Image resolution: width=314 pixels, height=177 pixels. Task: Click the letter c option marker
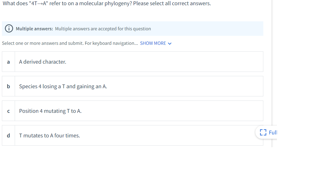click(x=8, y=111)
